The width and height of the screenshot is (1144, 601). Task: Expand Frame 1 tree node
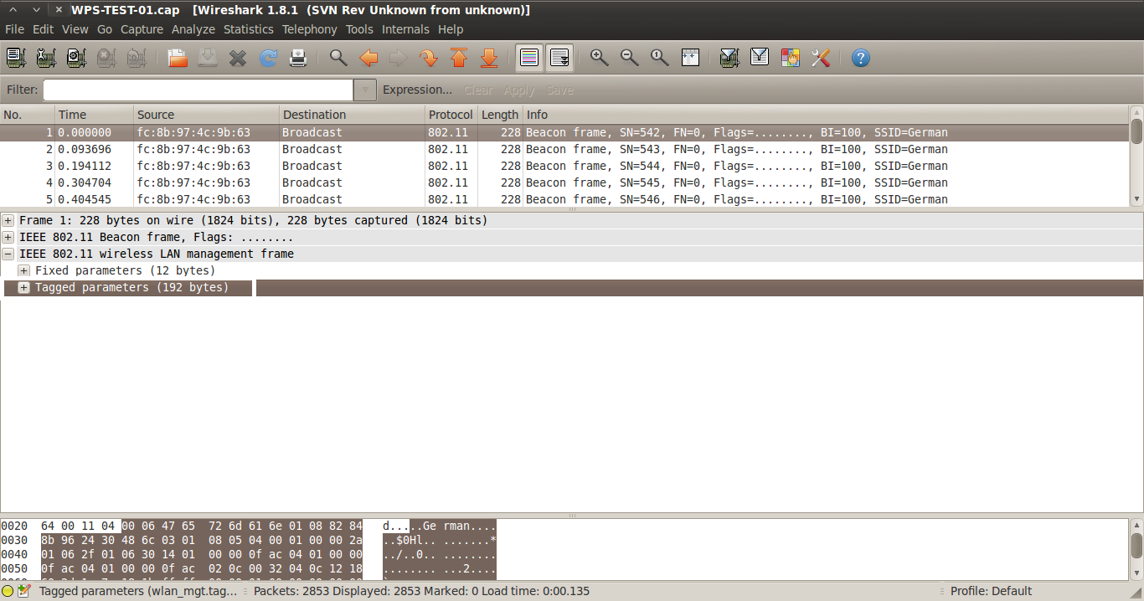[8, 220]
